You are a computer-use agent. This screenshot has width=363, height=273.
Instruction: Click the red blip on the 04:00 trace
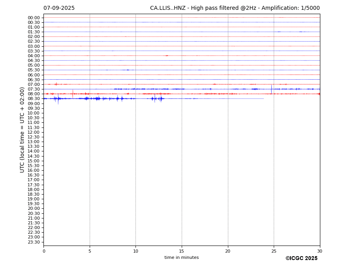[167, 56]
